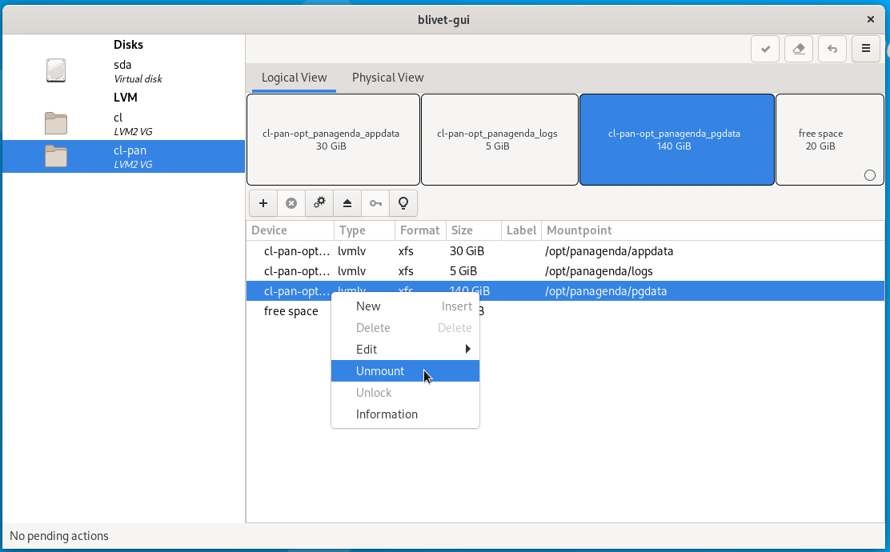Apply pending actions with checkmark icon
This screenshot has width=890, height=552.
(766, 49)
